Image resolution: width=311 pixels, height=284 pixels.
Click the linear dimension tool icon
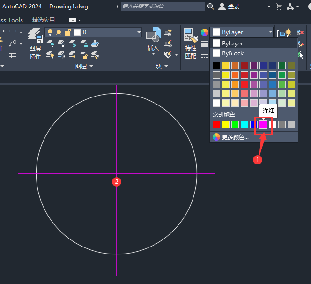click(x=12, y=32)
